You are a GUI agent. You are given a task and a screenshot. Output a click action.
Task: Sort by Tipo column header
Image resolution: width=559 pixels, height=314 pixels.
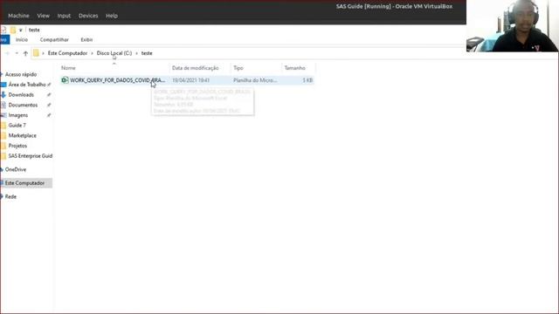(238, 68)
